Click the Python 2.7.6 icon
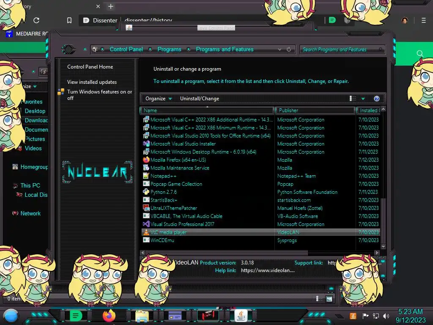Image resolution: width=433 pixels, height=325 pixels. click(146, 192)
